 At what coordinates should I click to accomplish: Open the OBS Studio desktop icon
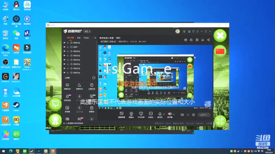coord(5,63)
